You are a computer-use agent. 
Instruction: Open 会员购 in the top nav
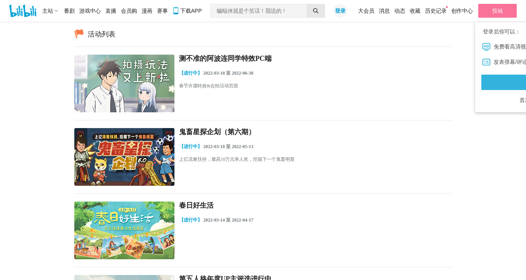[x=129, y=11]
